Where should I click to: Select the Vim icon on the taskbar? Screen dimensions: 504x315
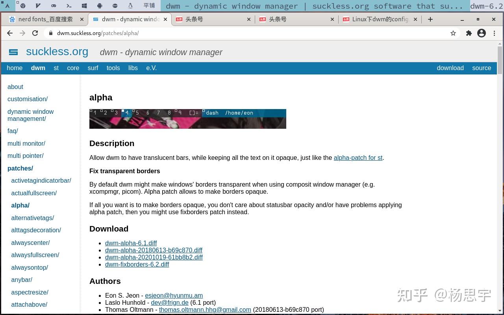[x=38, y=6]
